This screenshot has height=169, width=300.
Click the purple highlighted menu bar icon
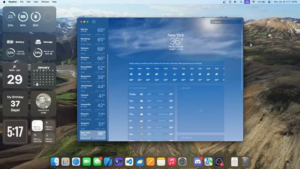click(x=247, y=2)
